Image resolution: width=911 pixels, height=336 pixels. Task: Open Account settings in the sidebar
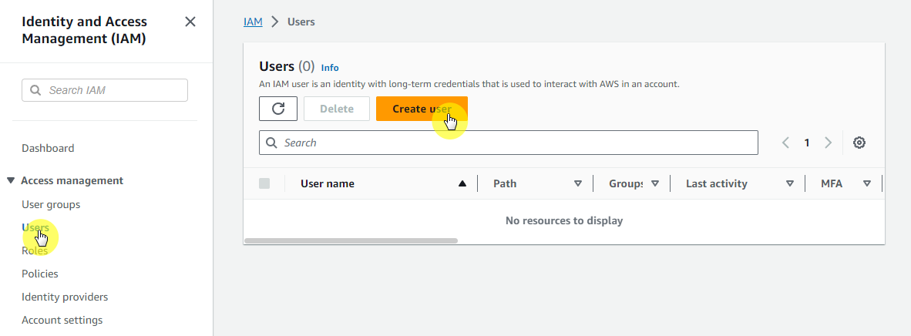coord(62,321)
